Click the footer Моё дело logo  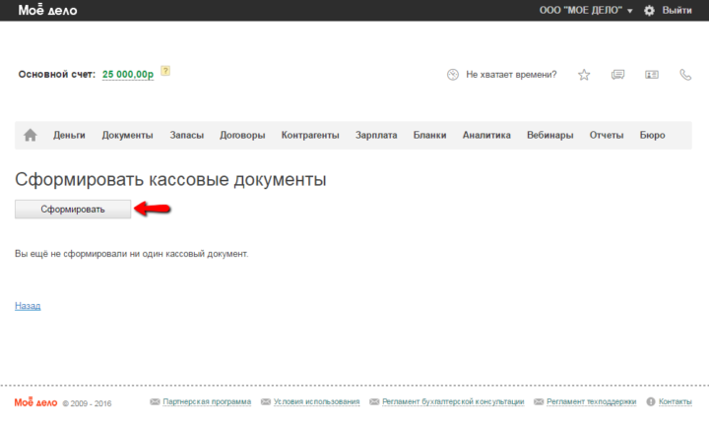35,402
